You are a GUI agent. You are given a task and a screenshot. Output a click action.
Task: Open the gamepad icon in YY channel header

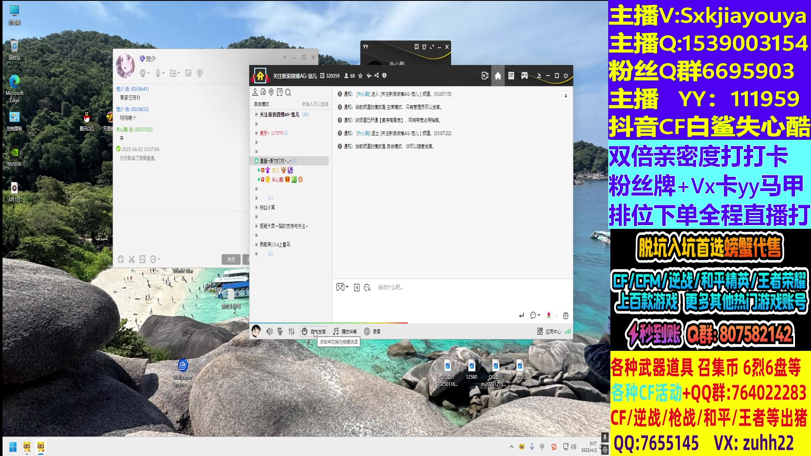[x=524, y=76]
